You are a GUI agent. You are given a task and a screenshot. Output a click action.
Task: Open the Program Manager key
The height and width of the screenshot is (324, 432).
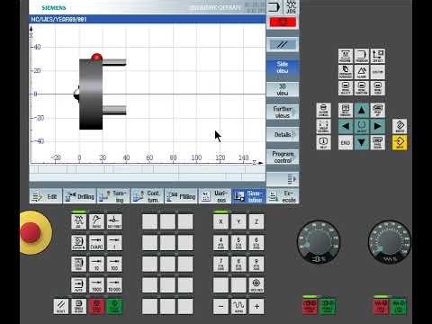click(346, 72)
